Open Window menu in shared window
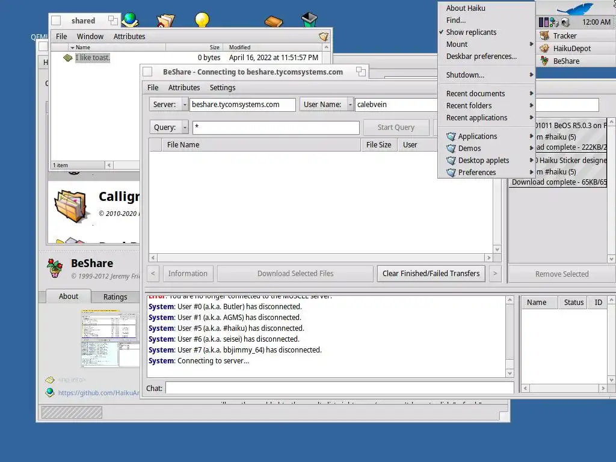This screenshot has height=462, width=616. pos(90,37)
